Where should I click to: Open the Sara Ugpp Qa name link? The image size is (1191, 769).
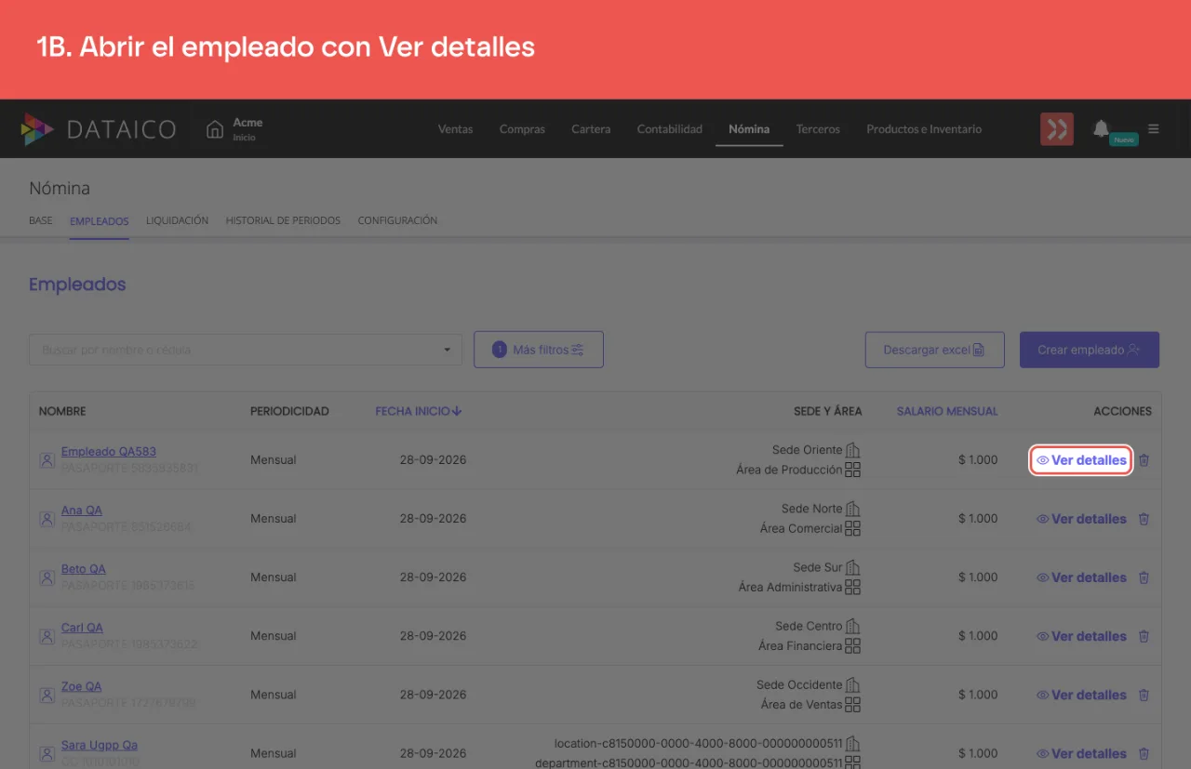pyautogui.click(x=100, y=745)
